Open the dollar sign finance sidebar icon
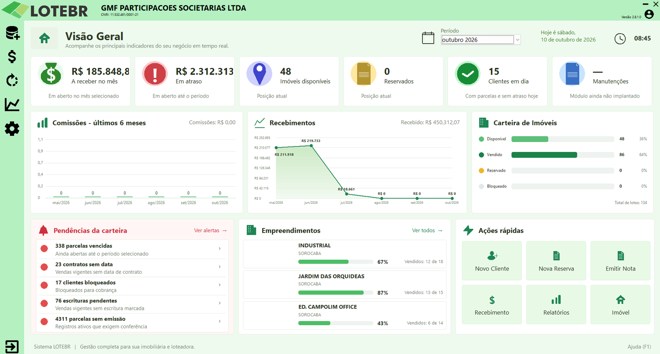Image resolution: width=660 pixels, height=354 pixels. pos(12,56)
